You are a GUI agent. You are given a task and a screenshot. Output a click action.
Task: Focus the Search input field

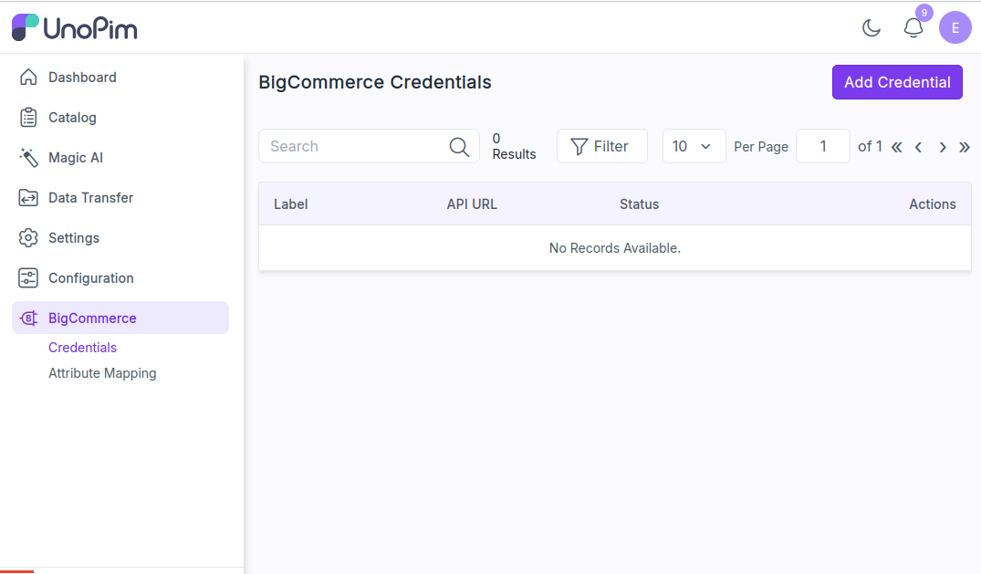tap(369, 146)
